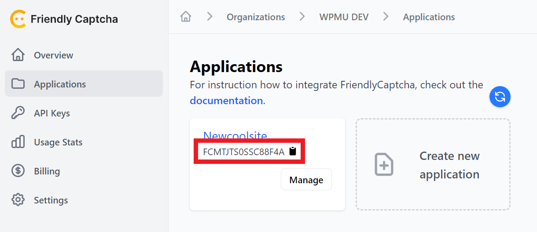
Task: Click the blue refresh button
Action: [x=500, y=97]
